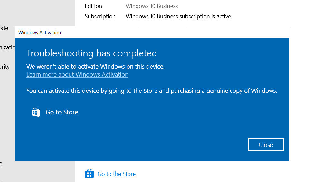Select 'Troubleshooting has completed' heading
The image size is (322, 182).
click(91, 53)
